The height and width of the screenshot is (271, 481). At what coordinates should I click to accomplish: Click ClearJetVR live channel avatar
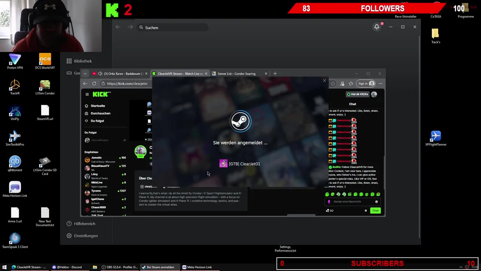(x=141, y=151)
